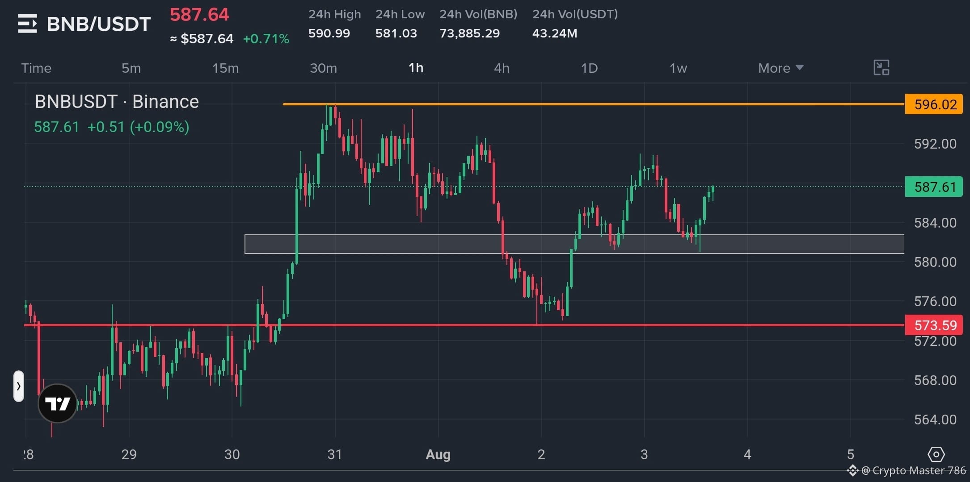This screenshot has height=482, width=970.
Task: Click the Aug date axis label
Action: pyautogui.click(x=438, y=454)
